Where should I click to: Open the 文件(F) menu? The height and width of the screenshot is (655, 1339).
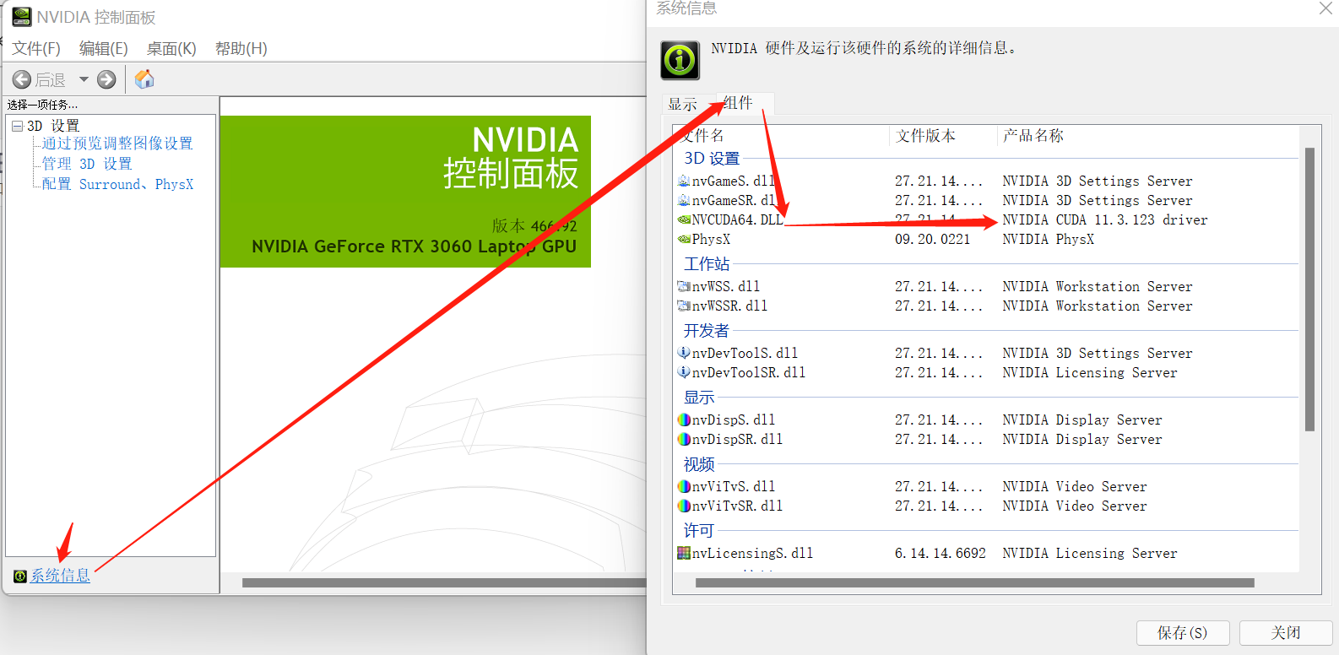(x=36, y=48)
